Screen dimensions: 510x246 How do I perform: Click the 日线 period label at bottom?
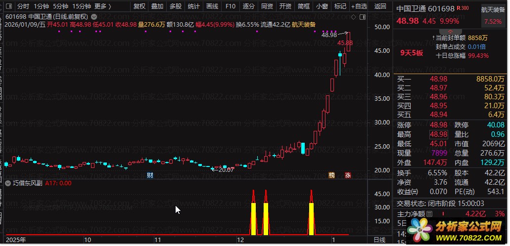tap(379, 240)
